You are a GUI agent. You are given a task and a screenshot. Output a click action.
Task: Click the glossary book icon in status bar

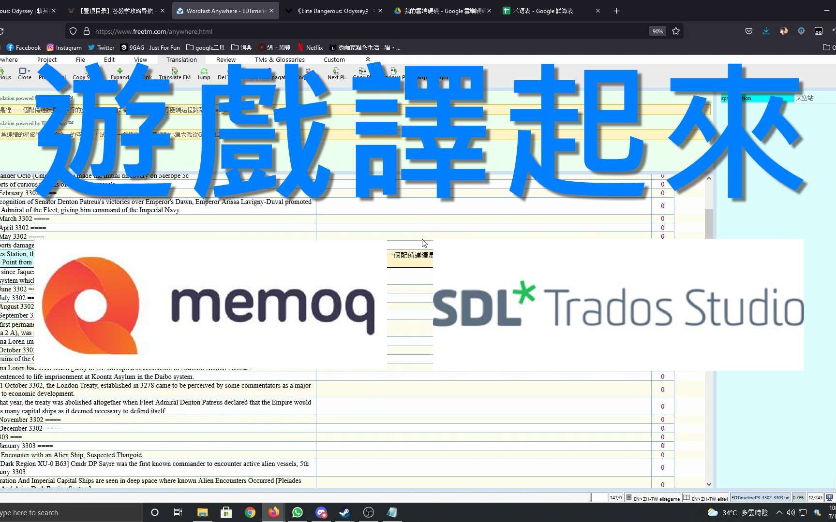pyautogui.click(x=687, y=497)
